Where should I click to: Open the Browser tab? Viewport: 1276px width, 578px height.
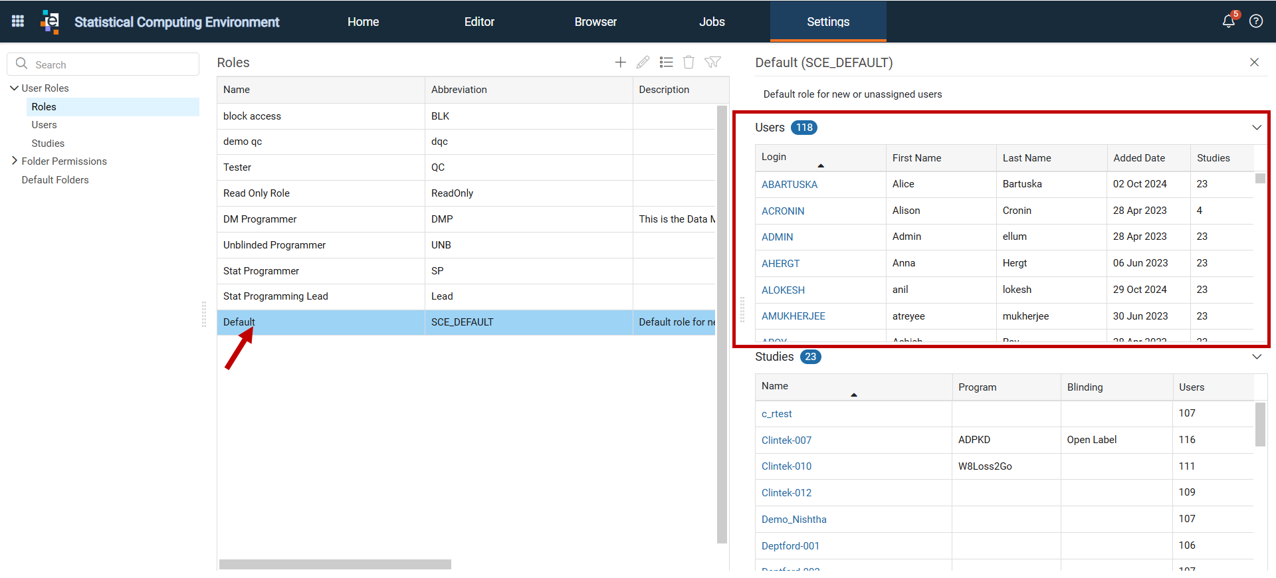595,22
